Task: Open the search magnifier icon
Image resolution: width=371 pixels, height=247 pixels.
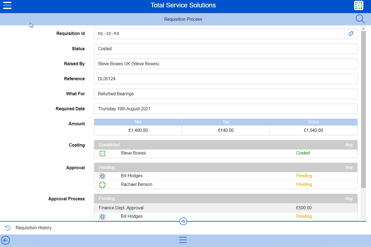Action: pyautogui.click(x=360, y=19)
